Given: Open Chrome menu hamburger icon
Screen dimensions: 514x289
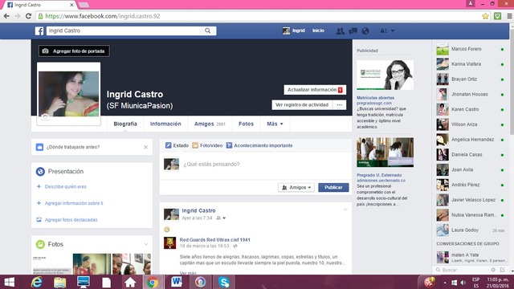Looking at the screenshot, I should (x=509, y=16).
